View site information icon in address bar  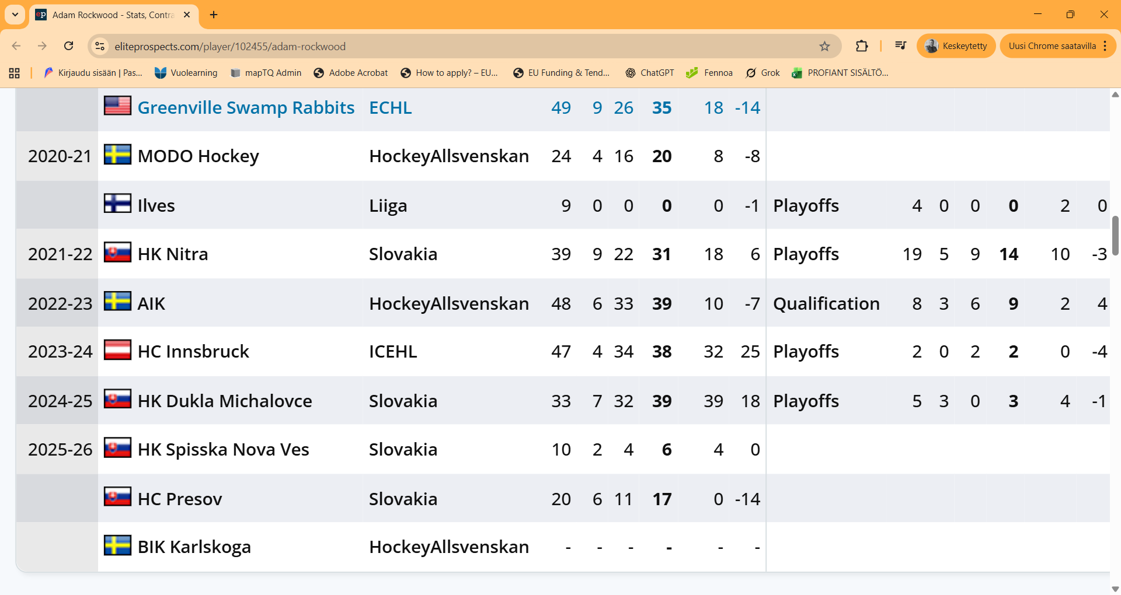pos(100,46)
